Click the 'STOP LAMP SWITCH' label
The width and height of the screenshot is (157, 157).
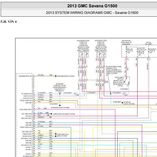[119, 78]
